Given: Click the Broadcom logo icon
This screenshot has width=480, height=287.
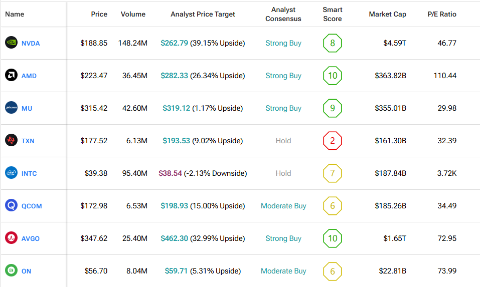Looking at the screenshot, I should (11, 238).
